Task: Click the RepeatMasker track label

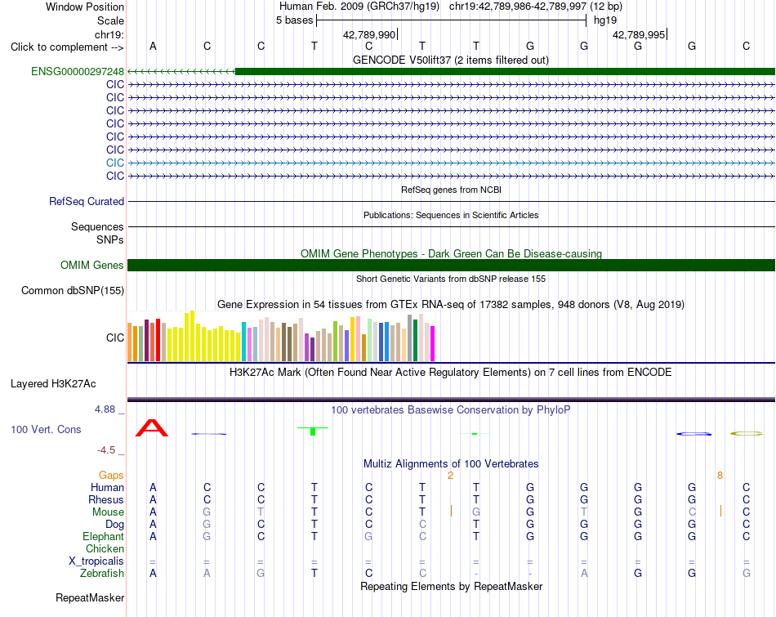Action: point(90,597)
